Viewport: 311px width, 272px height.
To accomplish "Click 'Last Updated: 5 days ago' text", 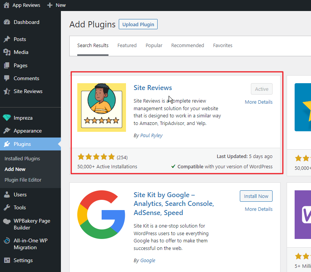I will coord(244,157).
